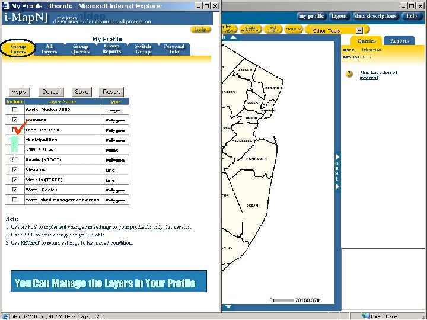Click the Find location of interest link
427x320 pixels.
[x=378, y=75]
